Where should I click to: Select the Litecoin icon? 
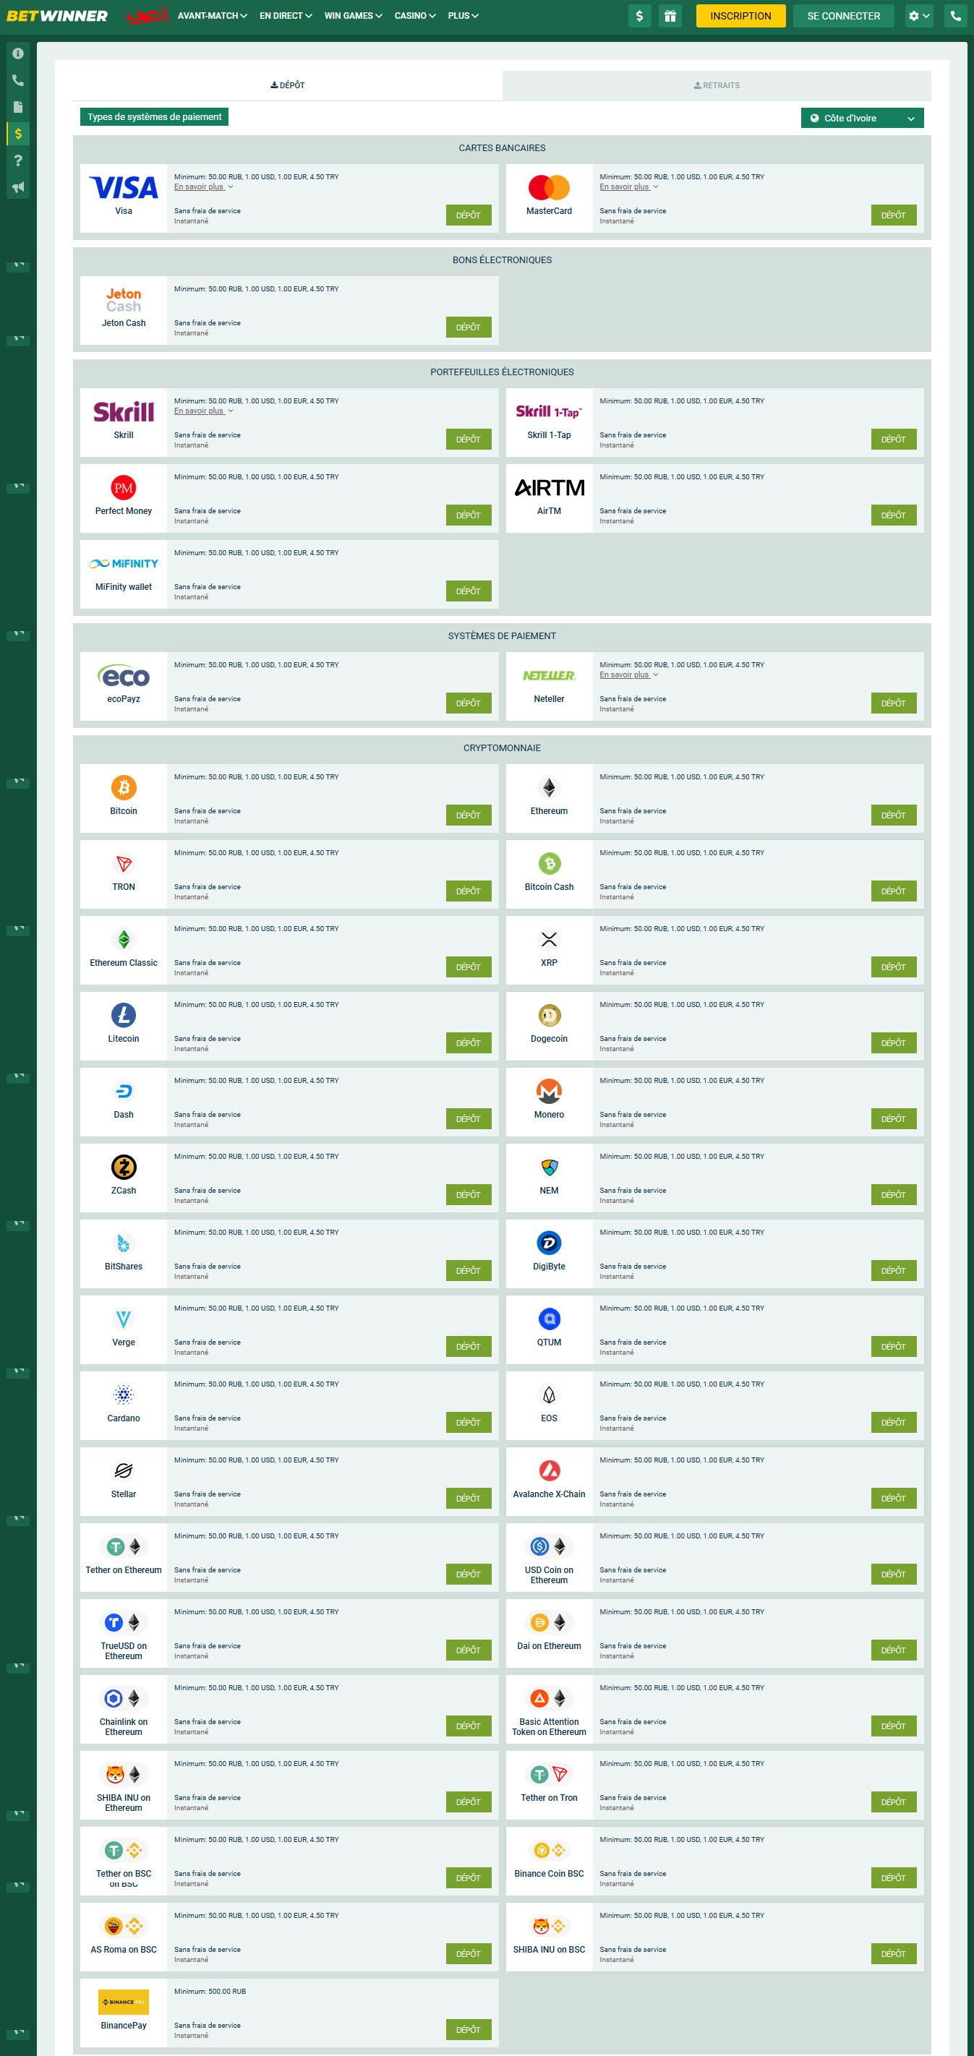point(124,1015)
